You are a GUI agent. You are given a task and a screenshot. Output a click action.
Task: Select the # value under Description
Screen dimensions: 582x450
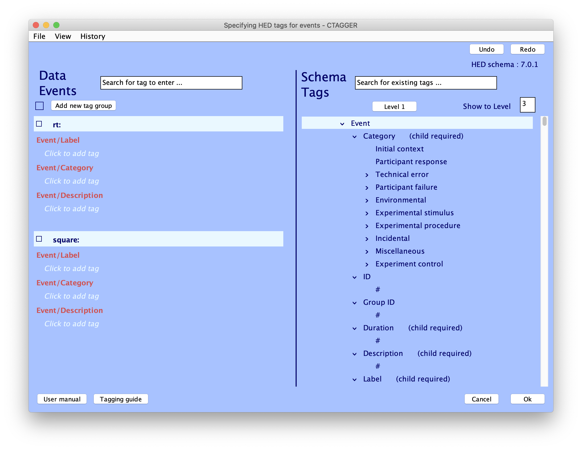(x=378, y=366)
